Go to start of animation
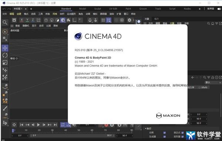This screenshot has width=222, height=141. (x=21, y=125)
